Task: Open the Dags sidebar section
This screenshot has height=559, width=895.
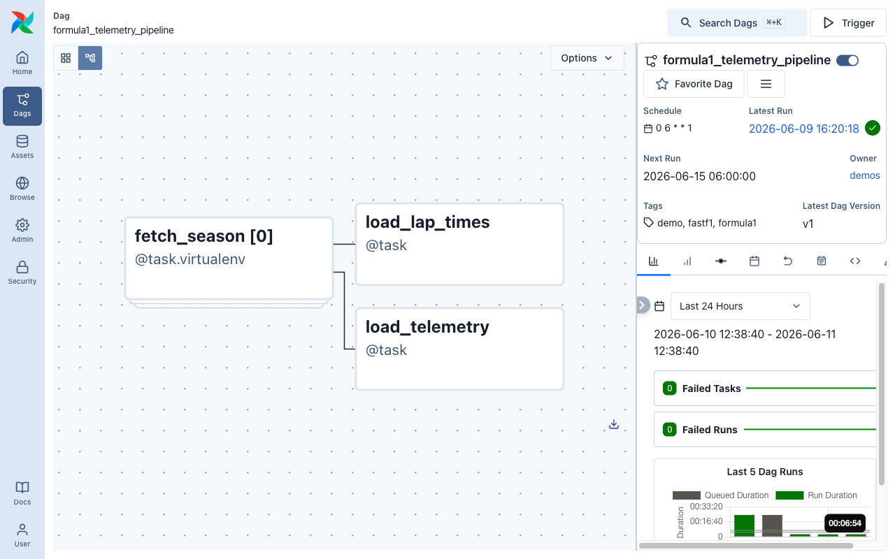Action: (22, 106)
